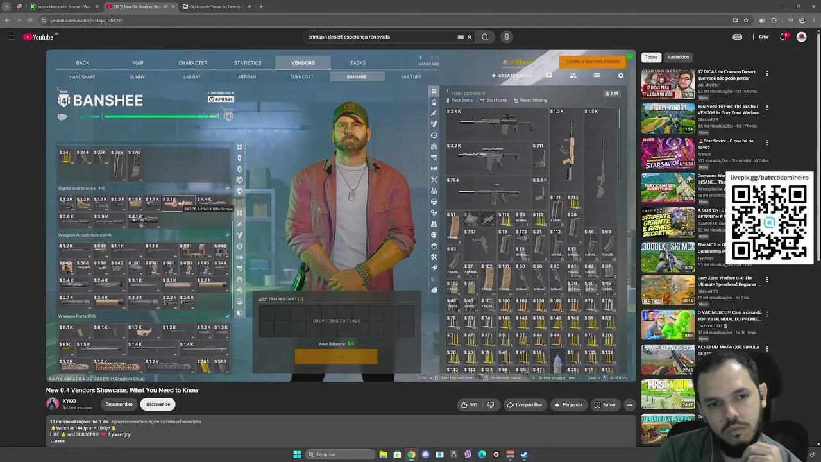Image resolution: width=821 pixels, height=462 pixels.
Task: Select the vendor all-items grid filter icon
Action: (239, 148)
